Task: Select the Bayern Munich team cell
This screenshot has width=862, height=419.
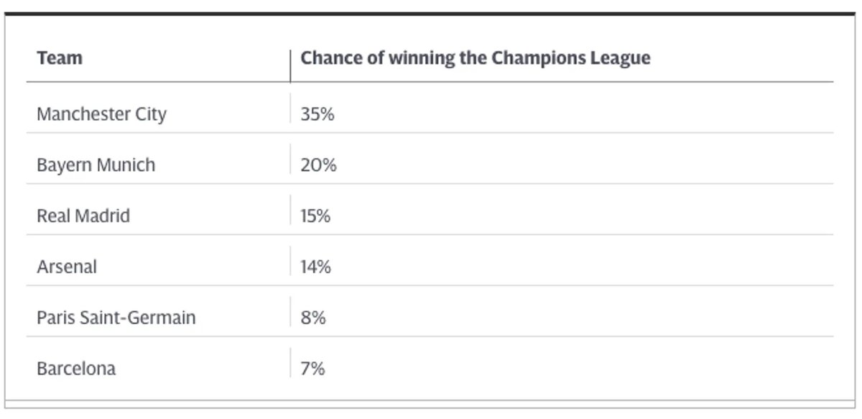Action: click(x=96, y=165)
